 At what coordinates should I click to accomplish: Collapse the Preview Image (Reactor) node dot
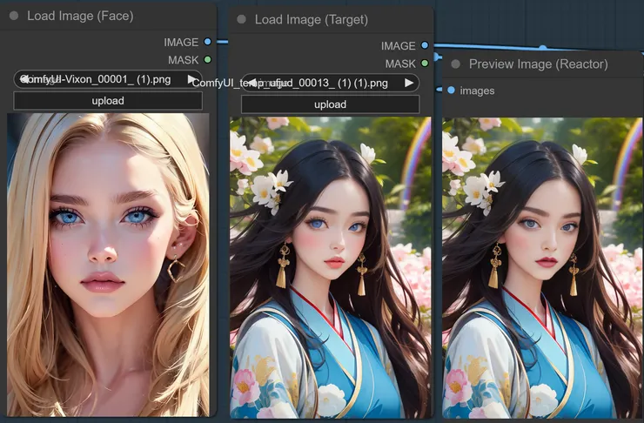[x=455, y=64]
